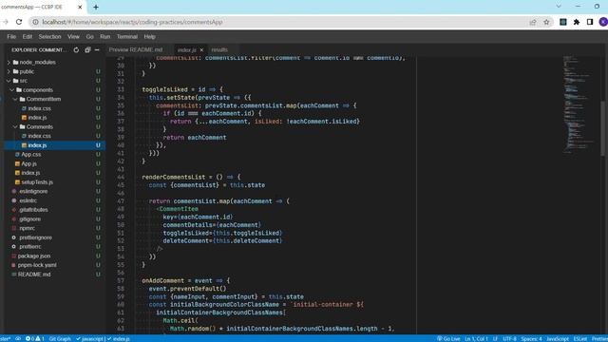This screenshot has height=342, width=608.
Task: Refresh the Explorer panel
Action: pos(76,50)
